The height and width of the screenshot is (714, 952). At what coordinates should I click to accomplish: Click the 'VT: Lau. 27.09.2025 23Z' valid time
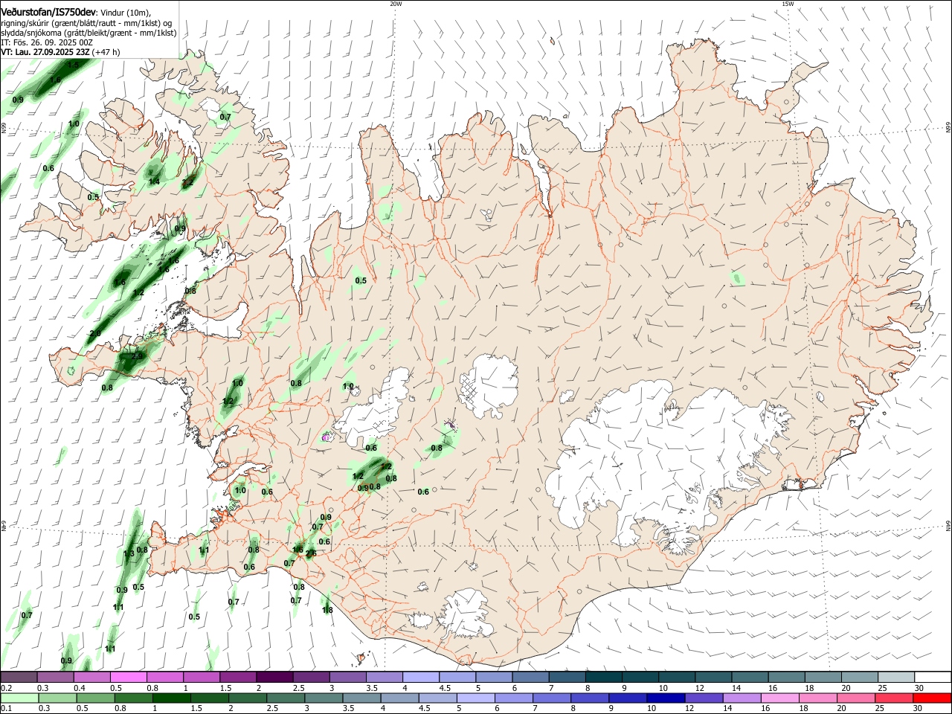45,52
